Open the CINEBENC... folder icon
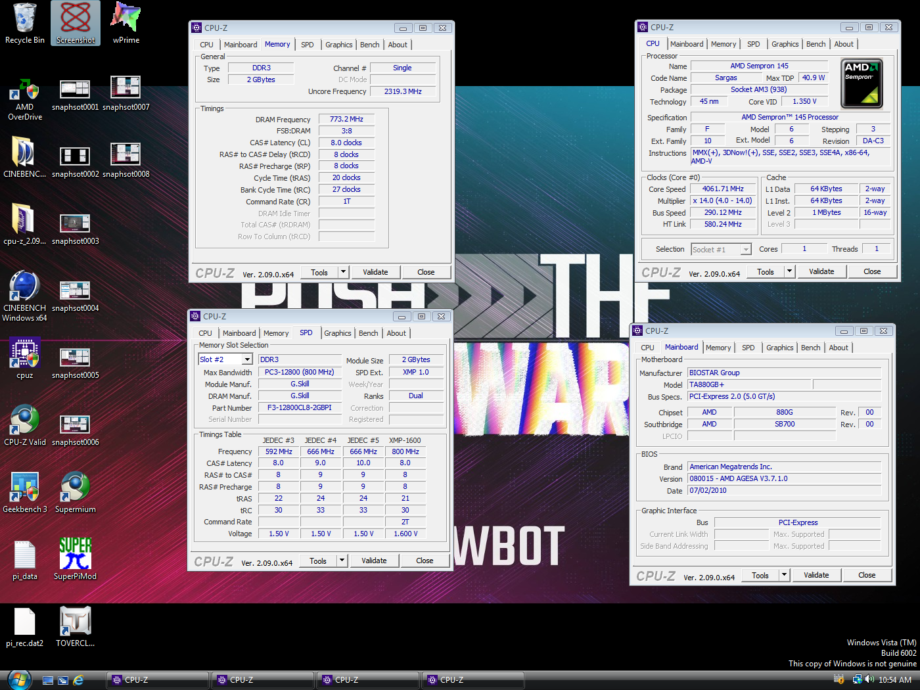The image size is (920, 690). pyautogui.click(x=25, y=158)
